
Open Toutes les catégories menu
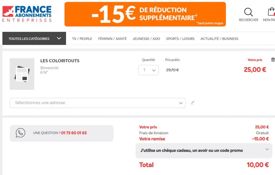pyautogui.click(x=34, y=39)
